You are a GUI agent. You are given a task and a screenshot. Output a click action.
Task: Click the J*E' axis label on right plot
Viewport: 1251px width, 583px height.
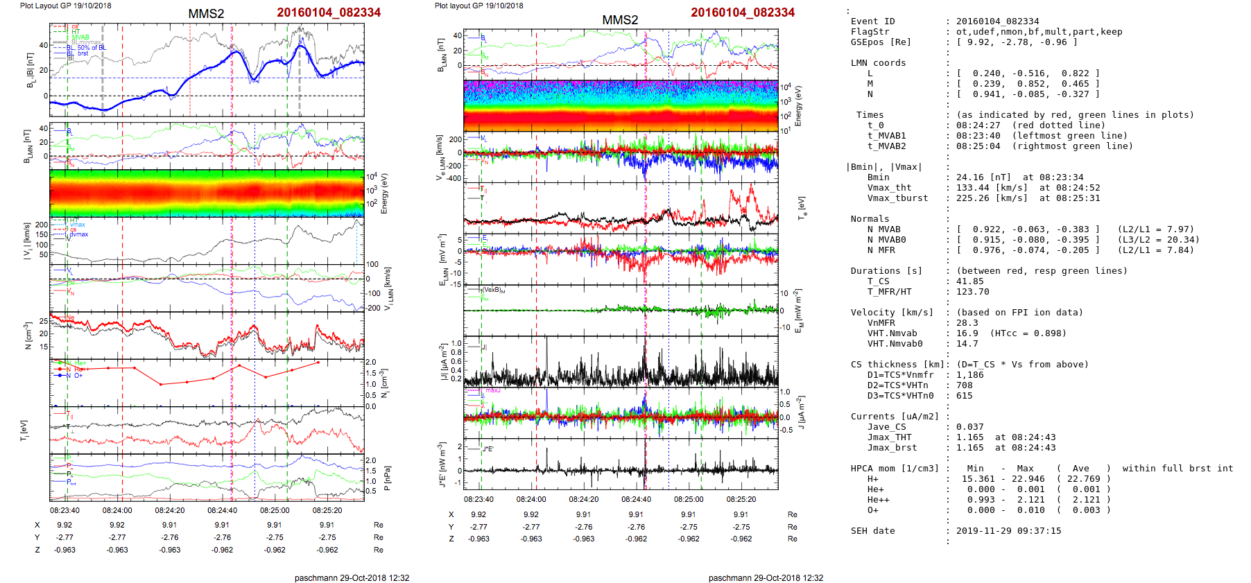click(x=442, y=464)
